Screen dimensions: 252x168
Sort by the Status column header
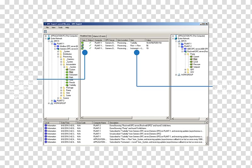90,40
